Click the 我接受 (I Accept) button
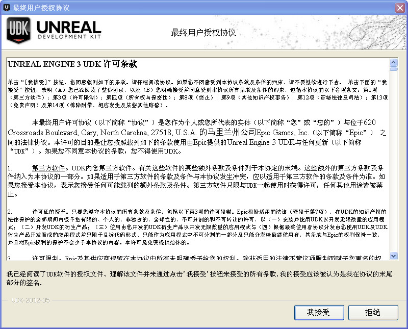 319,312
